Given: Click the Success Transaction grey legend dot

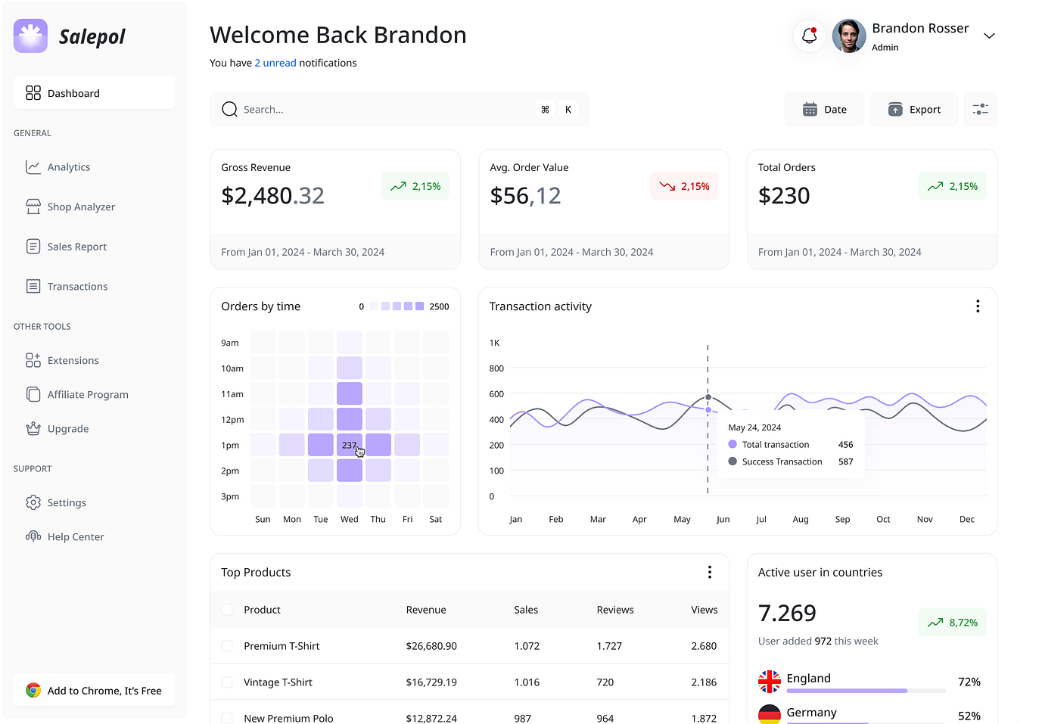Looking at the screenshot, I should [x=733, y=461].
